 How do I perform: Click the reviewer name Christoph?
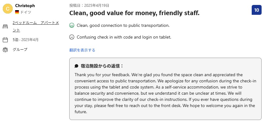25,6
